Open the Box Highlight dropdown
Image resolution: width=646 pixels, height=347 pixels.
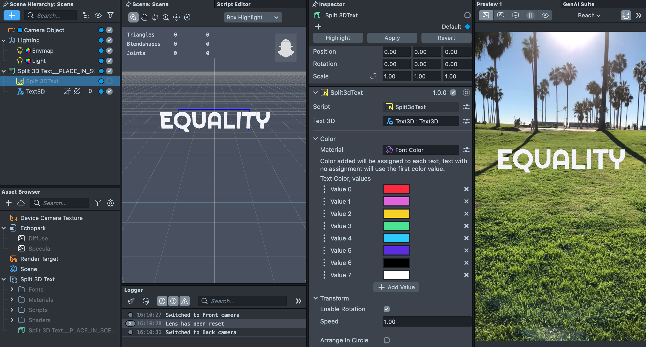point(253,17)
